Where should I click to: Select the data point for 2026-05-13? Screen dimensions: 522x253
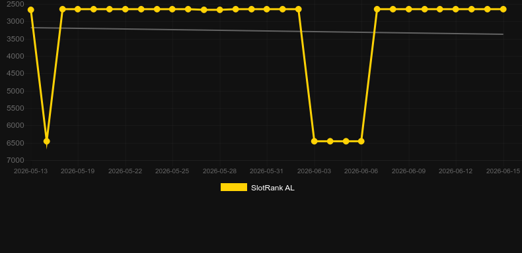pos(31,10)
